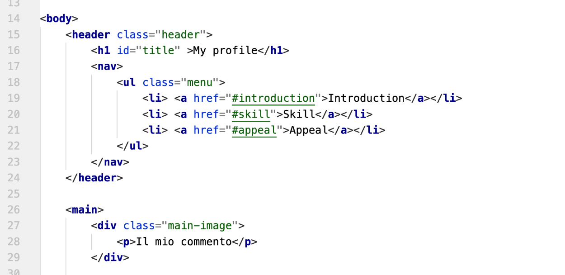Click the opening main tag
This screenshot has height=275, width=565.
[85, 210]
